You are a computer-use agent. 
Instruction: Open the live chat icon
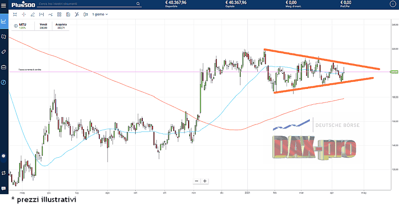pos(4,188)
